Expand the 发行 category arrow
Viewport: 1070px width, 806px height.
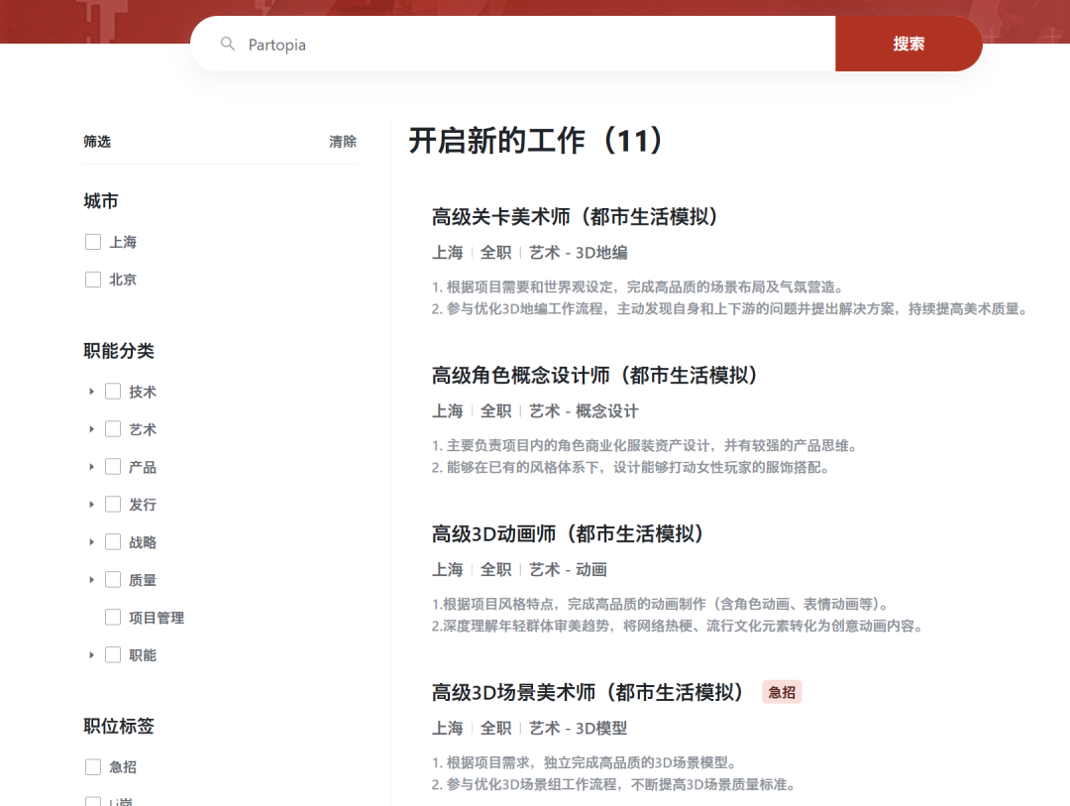[x=91, y=505]
